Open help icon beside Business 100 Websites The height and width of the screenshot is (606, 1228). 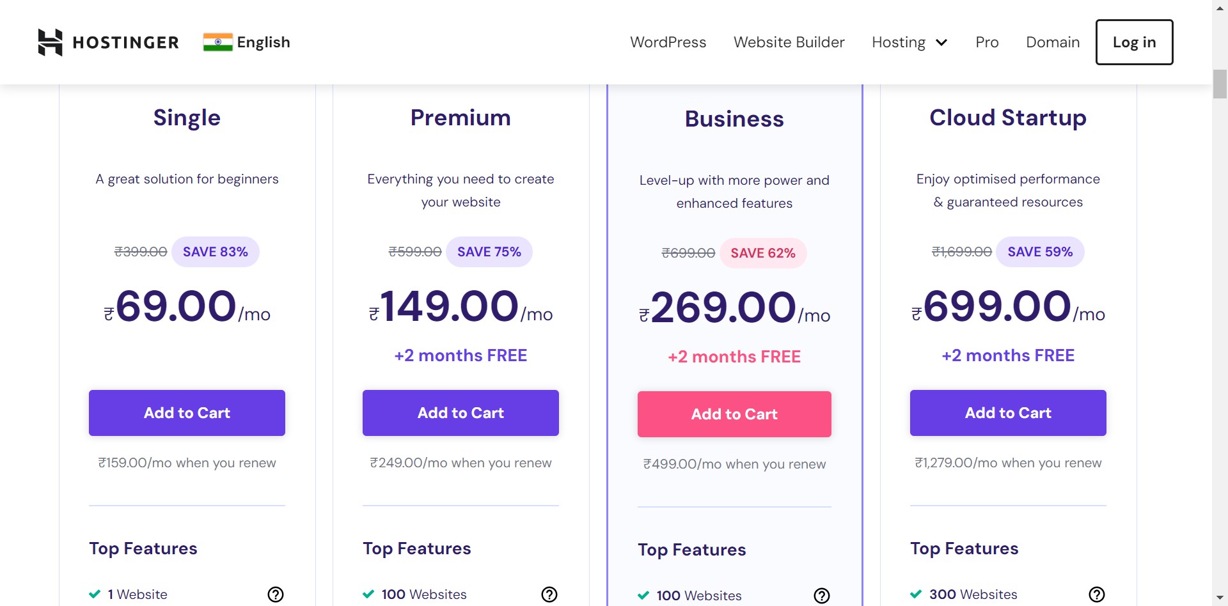[822, 596]
